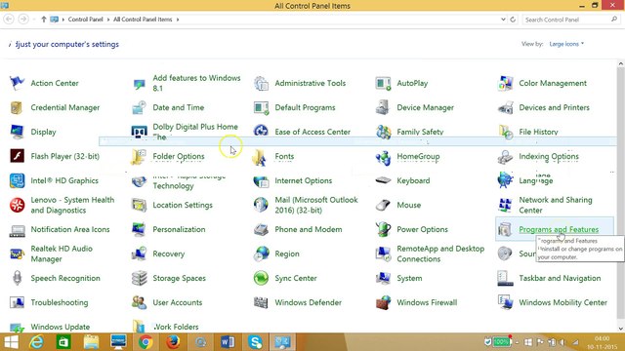Open Microsoft Word from the taskbar
This screenshot has width=625, height=351.
coord(228,342)
